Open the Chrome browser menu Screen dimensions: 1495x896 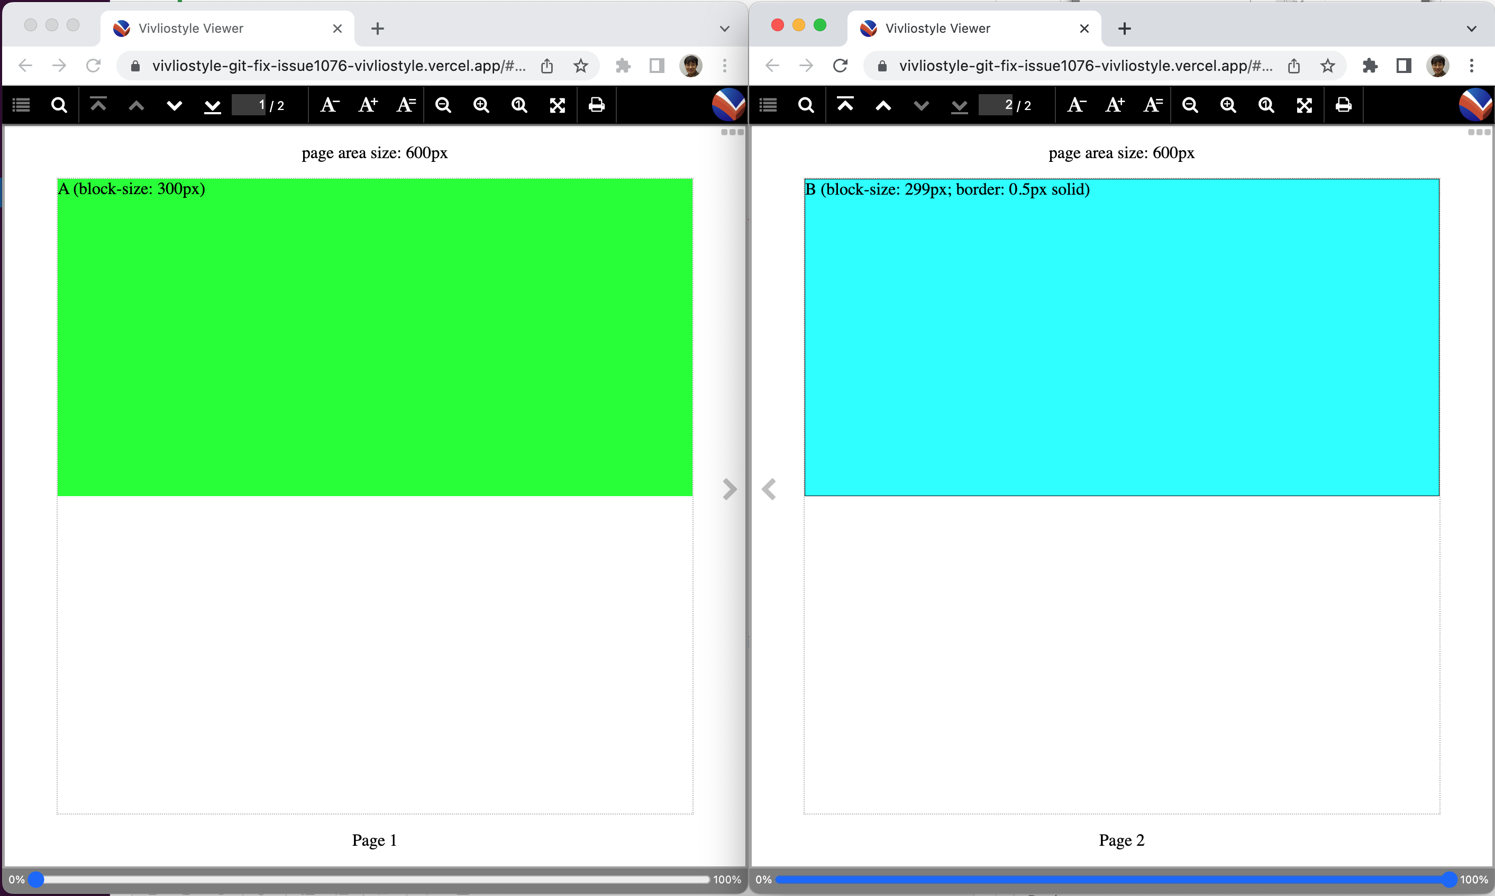724,66
